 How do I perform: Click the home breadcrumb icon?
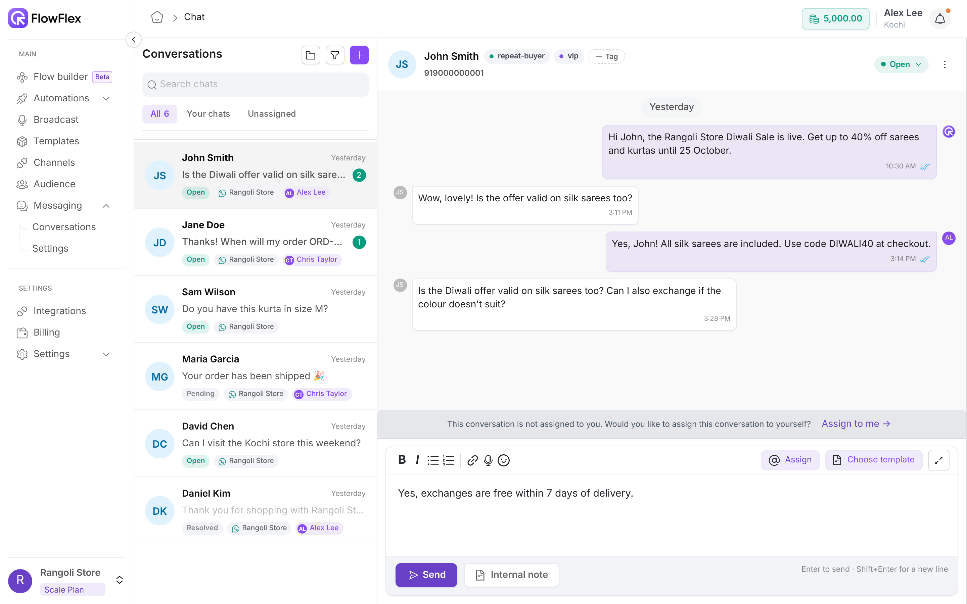point(157,17)
